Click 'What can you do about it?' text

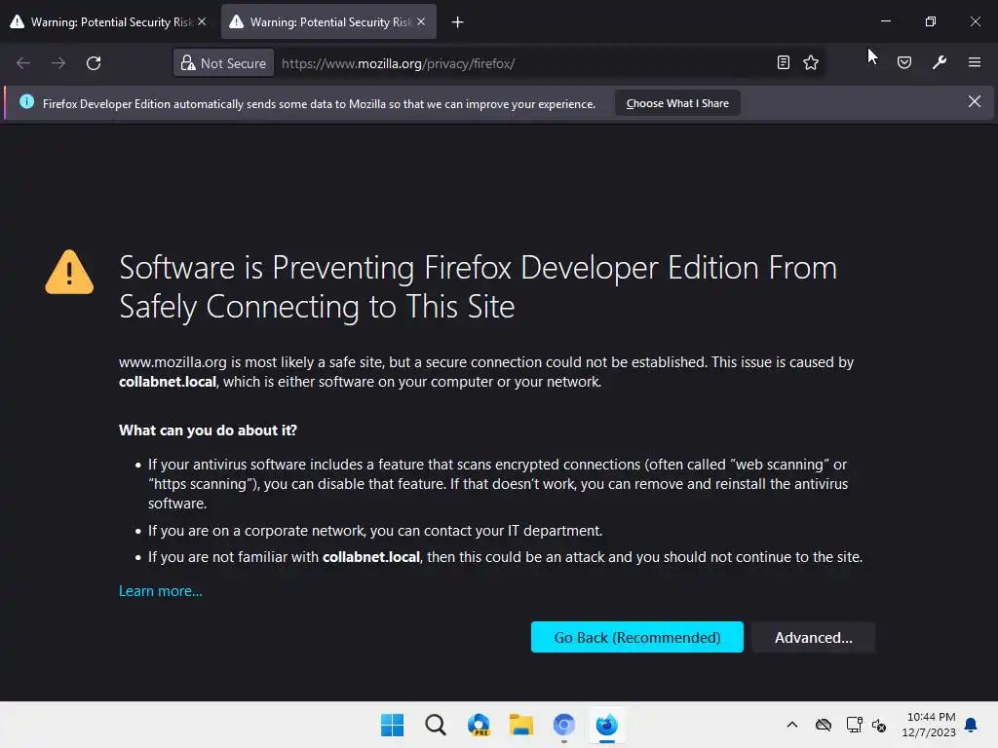point(209,430)
